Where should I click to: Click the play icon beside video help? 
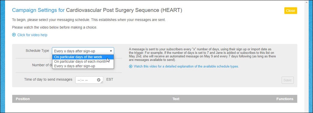14,35
